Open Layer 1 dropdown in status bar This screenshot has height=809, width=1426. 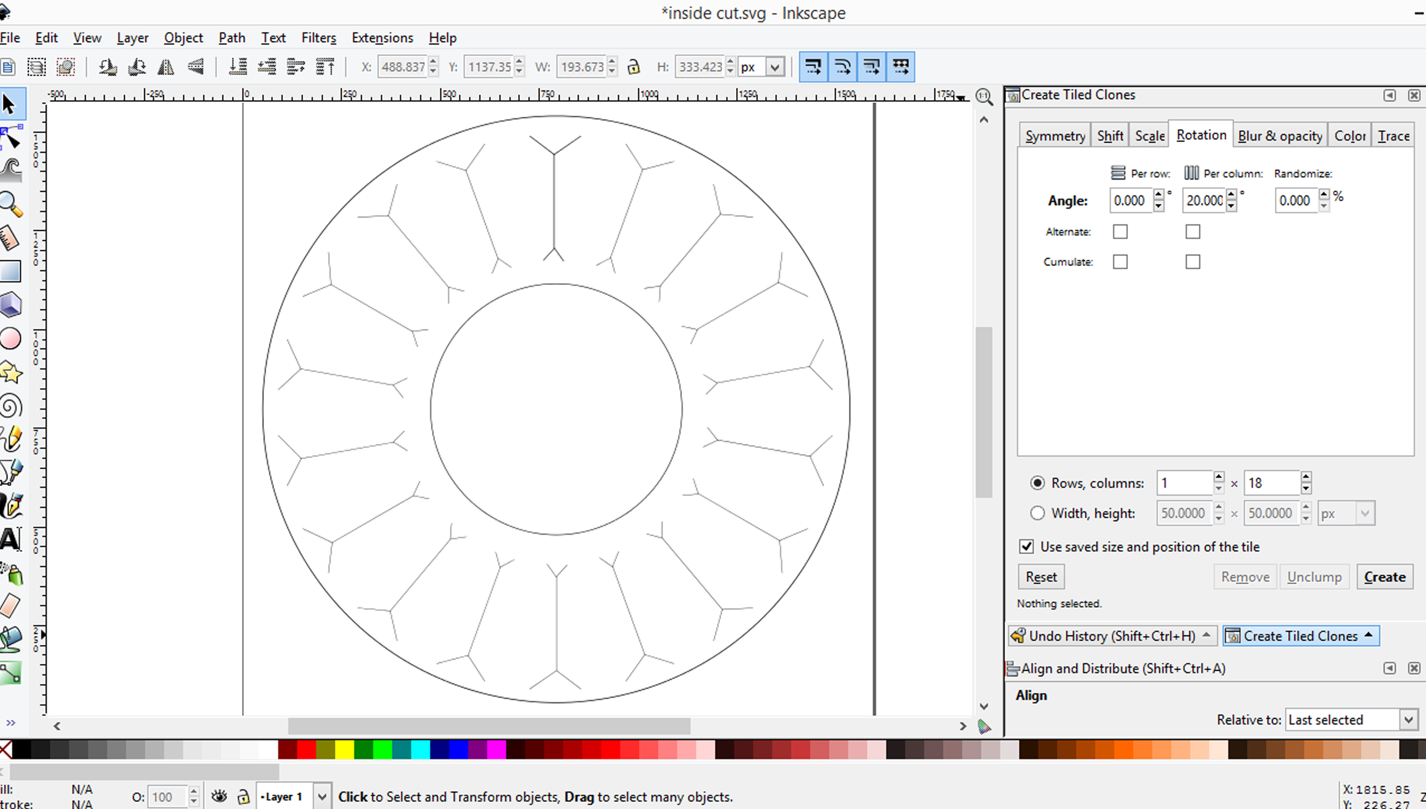(x=322, y=797)
